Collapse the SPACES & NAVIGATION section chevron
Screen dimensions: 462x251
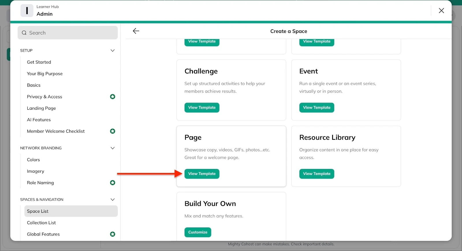click(113, 200)
